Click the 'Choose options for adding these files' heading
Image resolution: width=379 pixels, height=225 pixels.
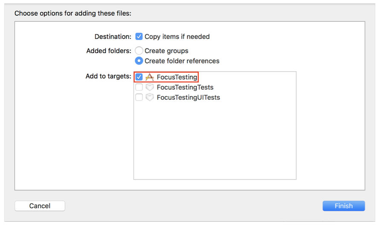73,13
